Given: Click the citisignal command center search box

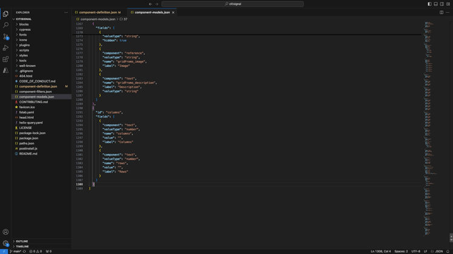Looking at the screenshot, I should pyautogui.click(x=233, y=4).
